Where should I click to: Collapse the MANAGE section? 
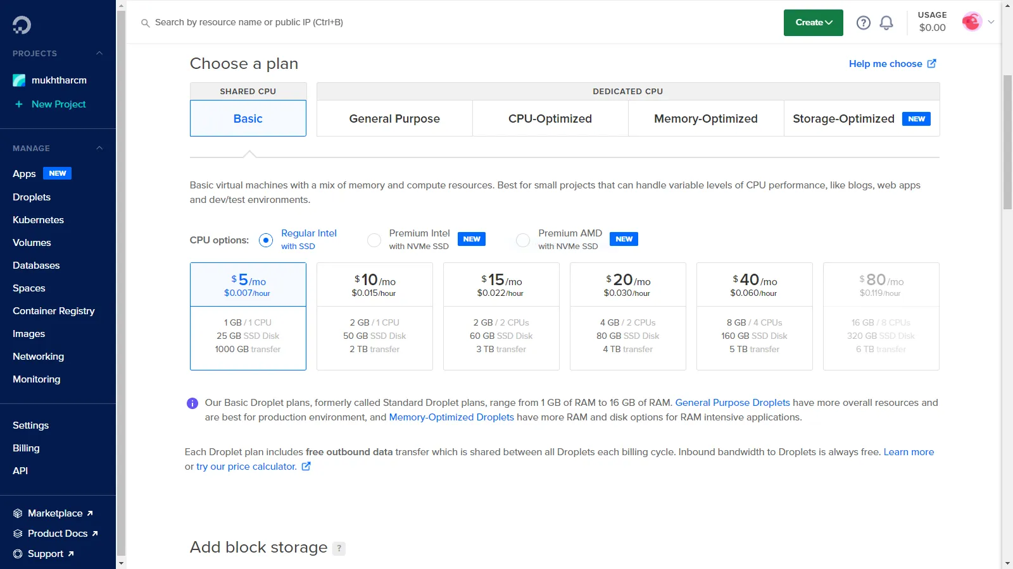point(99,148)
